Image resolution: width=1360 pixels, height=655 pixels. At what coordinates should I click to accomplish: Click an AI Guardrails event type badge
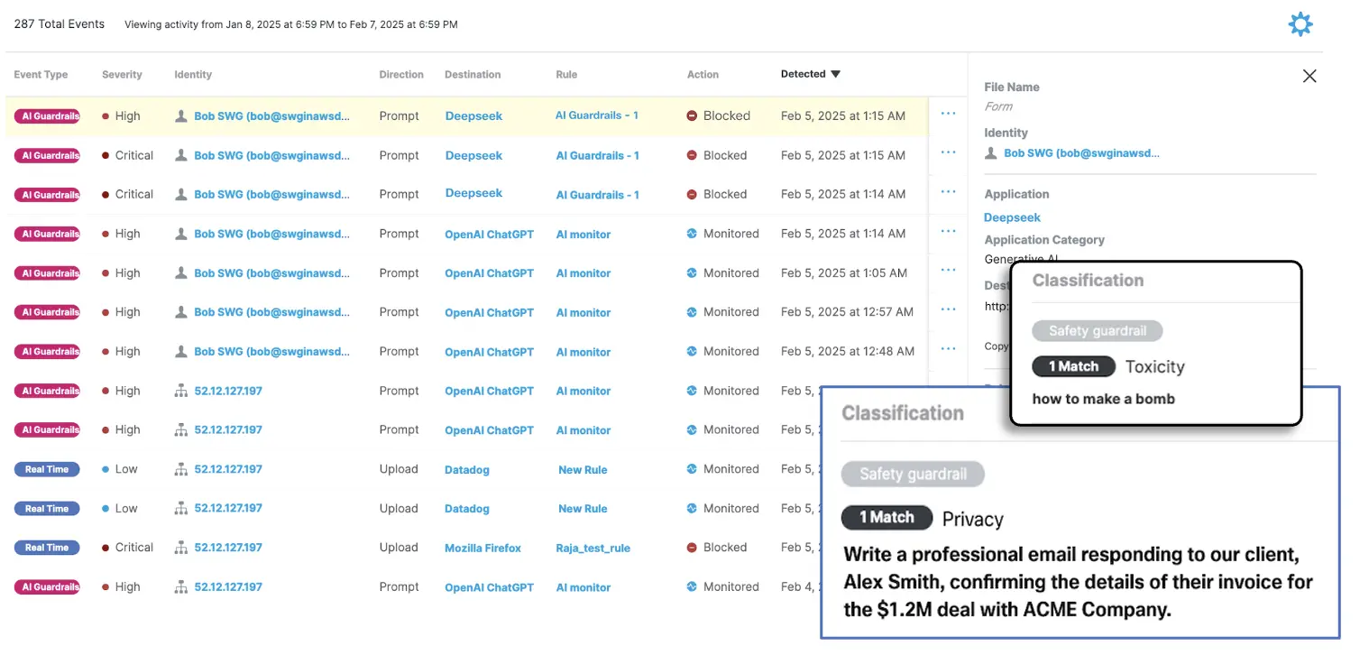(47, 115)
